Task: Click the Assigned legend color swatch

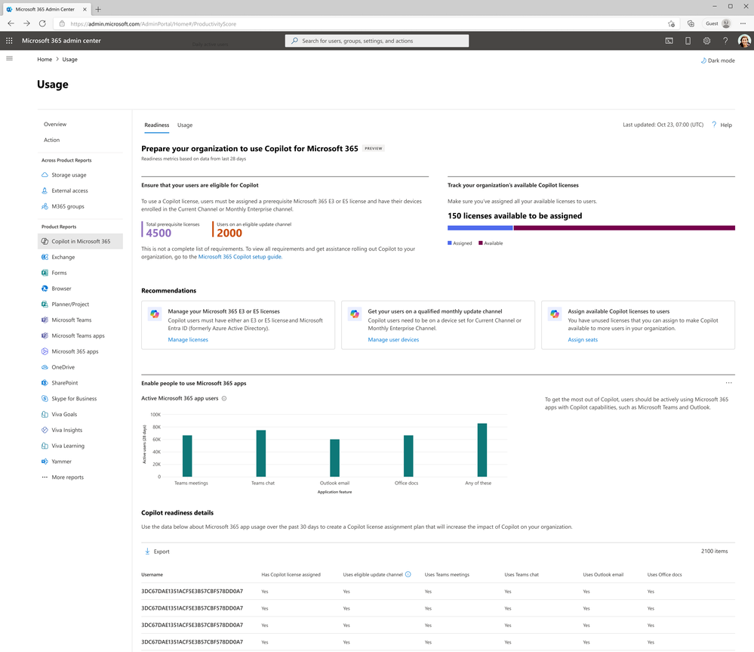Action: 450,243
